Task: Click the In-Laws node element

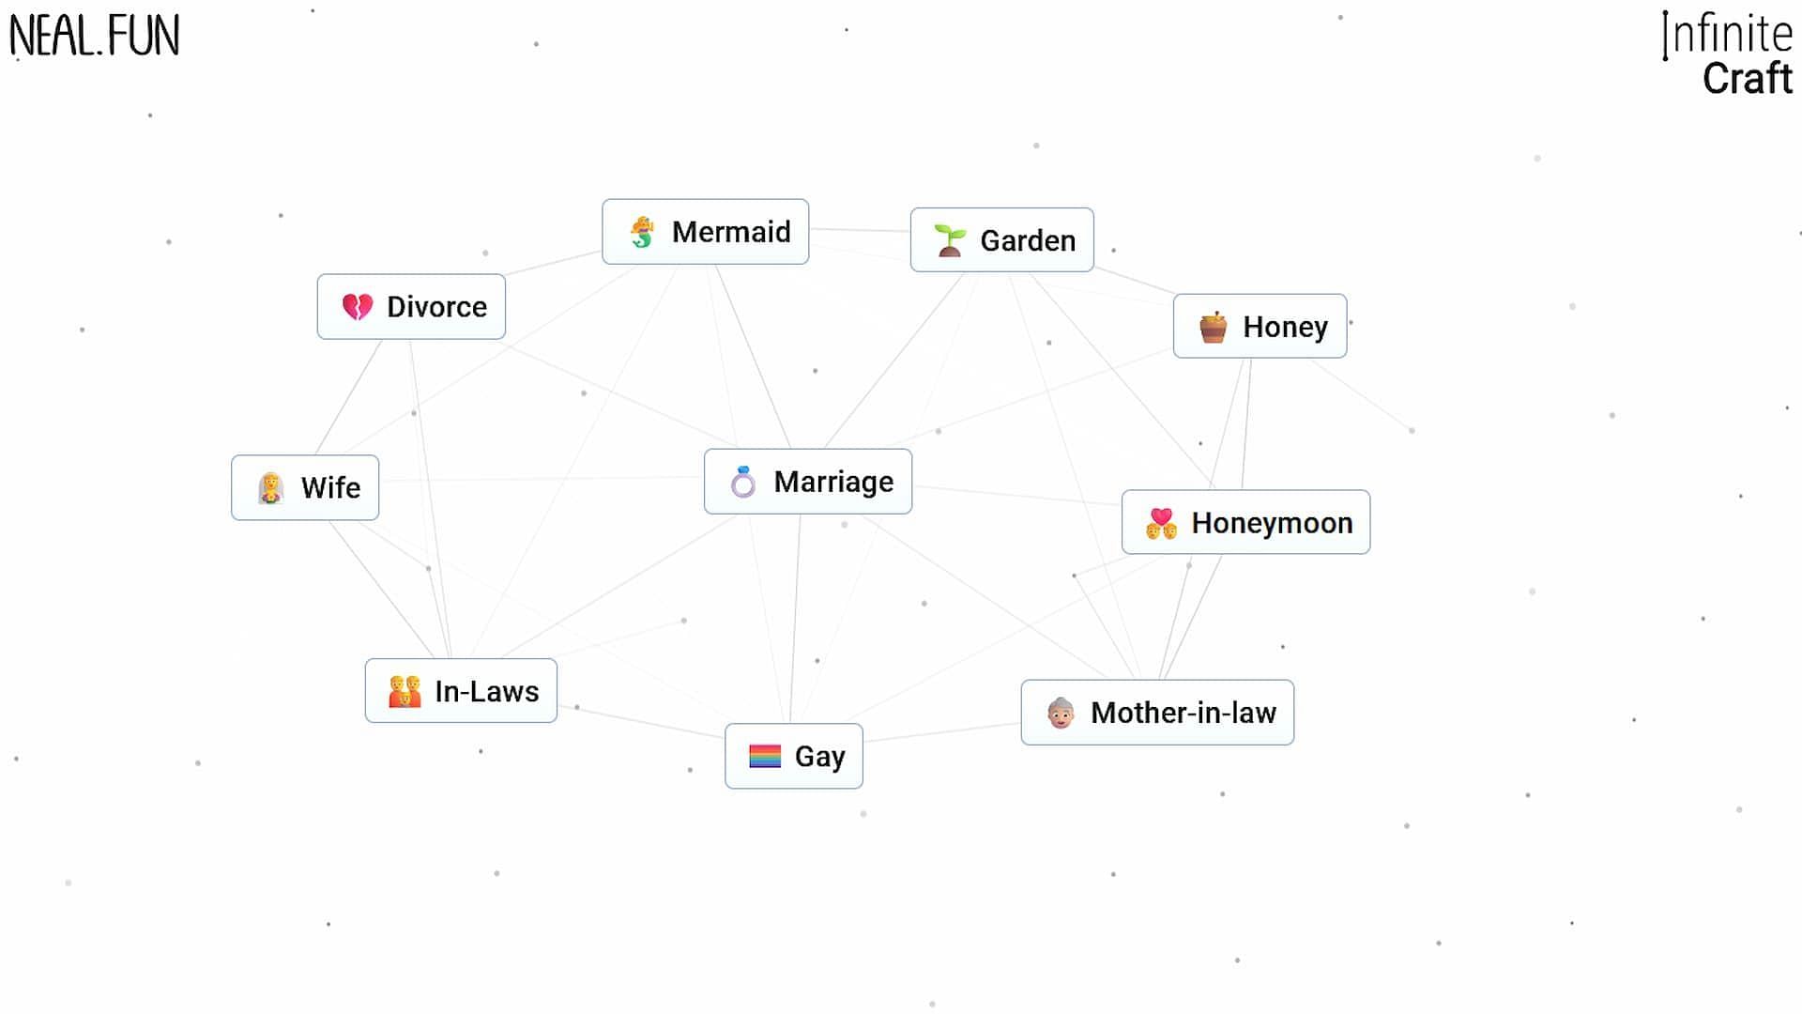Action: (462, 691)
